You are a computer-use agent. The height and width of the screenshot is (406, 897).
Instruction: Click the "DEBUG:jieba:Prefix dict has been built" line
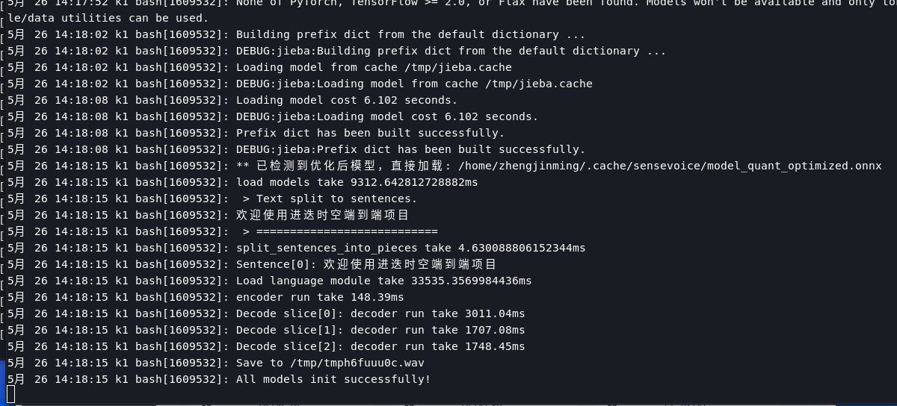click(x=410, y=149)
